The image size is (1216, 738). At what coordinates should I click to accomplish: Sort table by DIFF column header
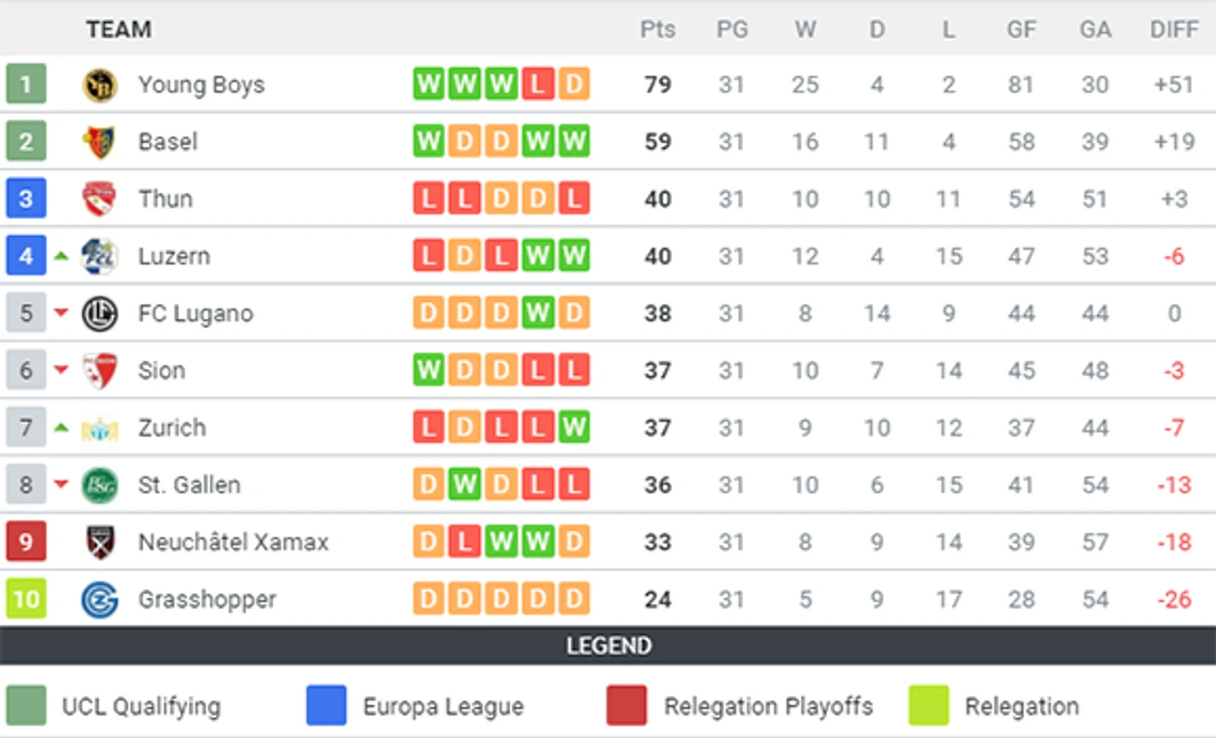pyautogui.click(x=1174, y=30)
